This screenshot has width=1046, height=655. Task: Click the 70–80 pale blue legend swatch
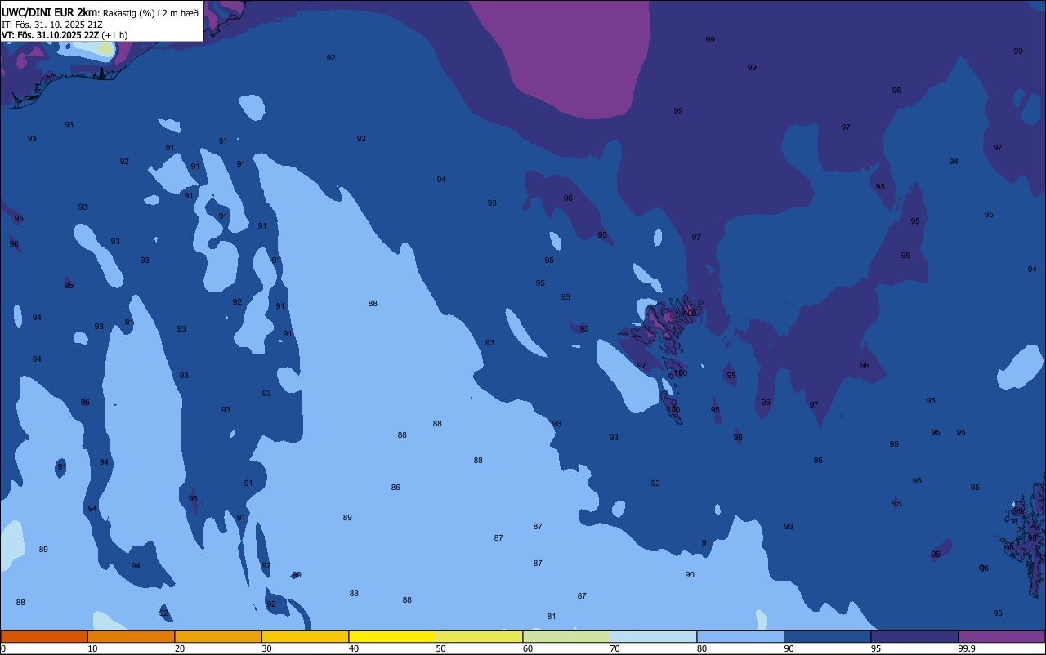coord(653,636)
